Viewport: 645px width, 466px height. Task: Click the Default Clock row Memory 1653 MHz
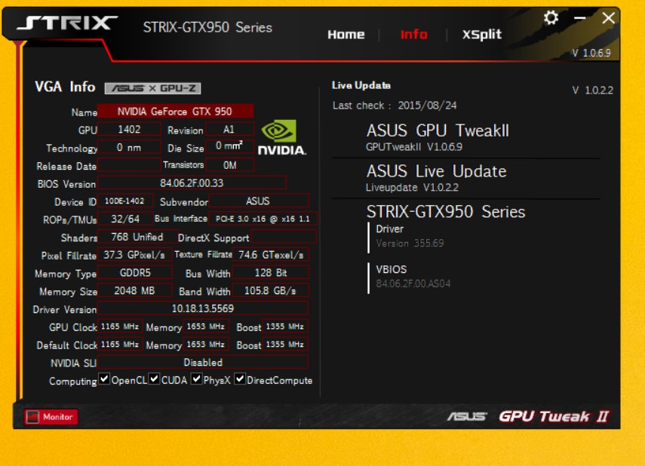[206, 345]
